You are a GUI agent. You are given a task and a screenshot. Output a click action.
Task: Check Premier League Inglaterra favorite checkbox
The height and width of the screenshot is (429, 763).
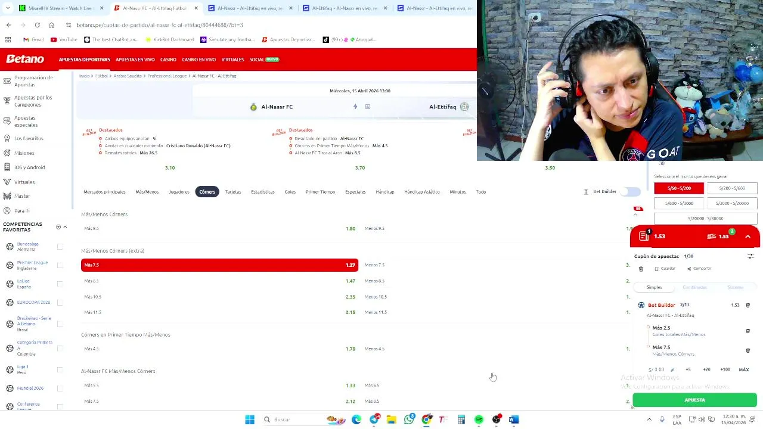tap(60, 265)
